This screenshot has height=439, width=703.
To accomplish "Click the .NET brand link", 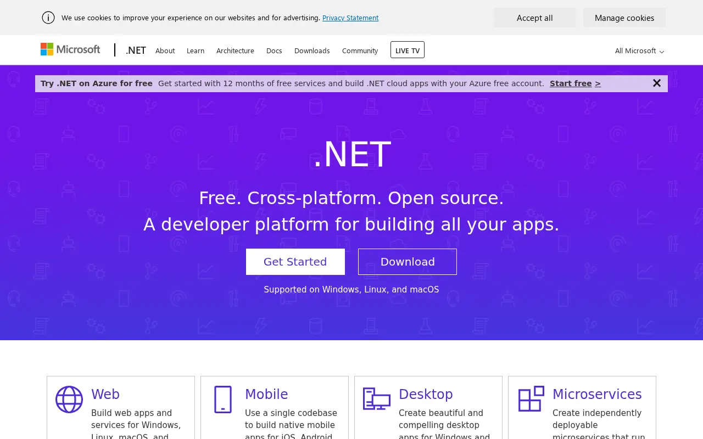I will [136, 50].
